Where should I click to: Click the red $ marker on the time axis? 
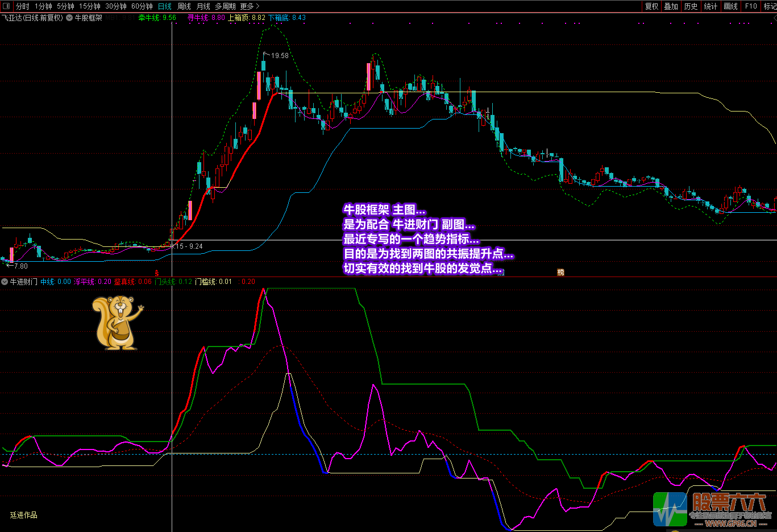click(x=157, y=273)
